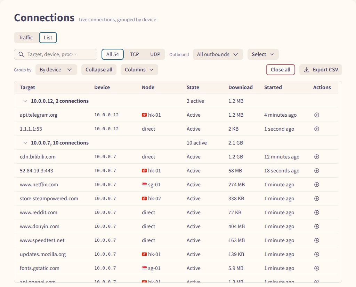Focus the Target, device search field
The width and height of the screenshot is (356, 287).
(56, 54)
